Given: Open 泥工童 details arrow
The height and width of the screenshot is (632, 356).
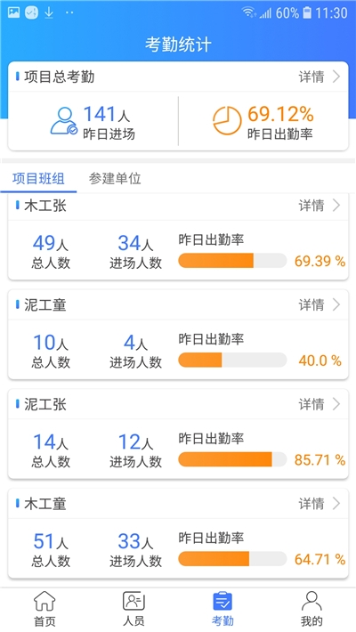Looking at the screenshot, I should pyautogui.click(x=336, y=304).
